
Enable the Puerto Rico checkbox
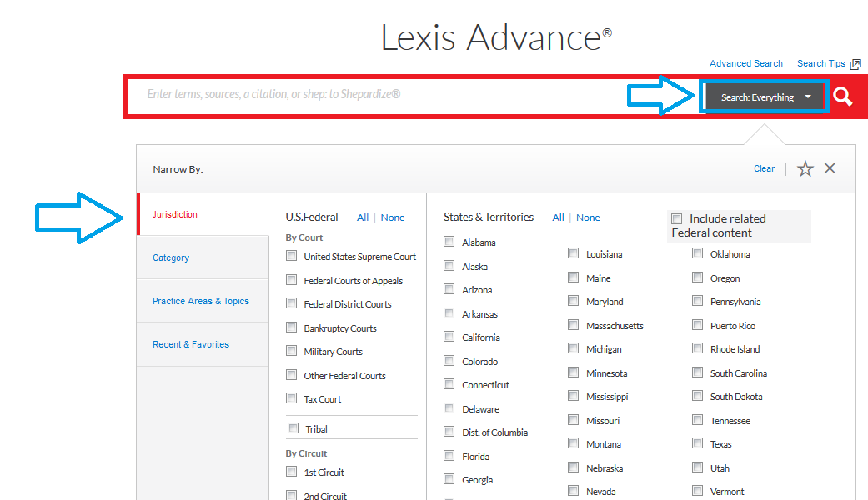(x=697, y=325)
